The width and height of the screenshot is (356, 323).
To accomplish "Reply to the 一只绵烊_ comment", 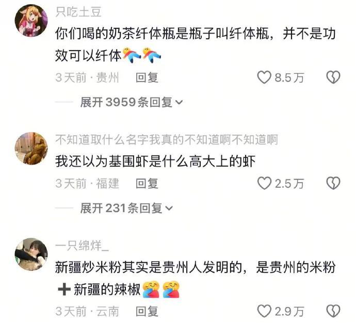I will (x=147, y=311).
